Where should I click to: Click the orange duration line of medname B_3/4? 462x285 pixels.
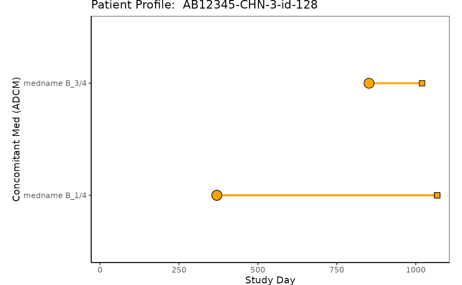[x=396, y=83]
